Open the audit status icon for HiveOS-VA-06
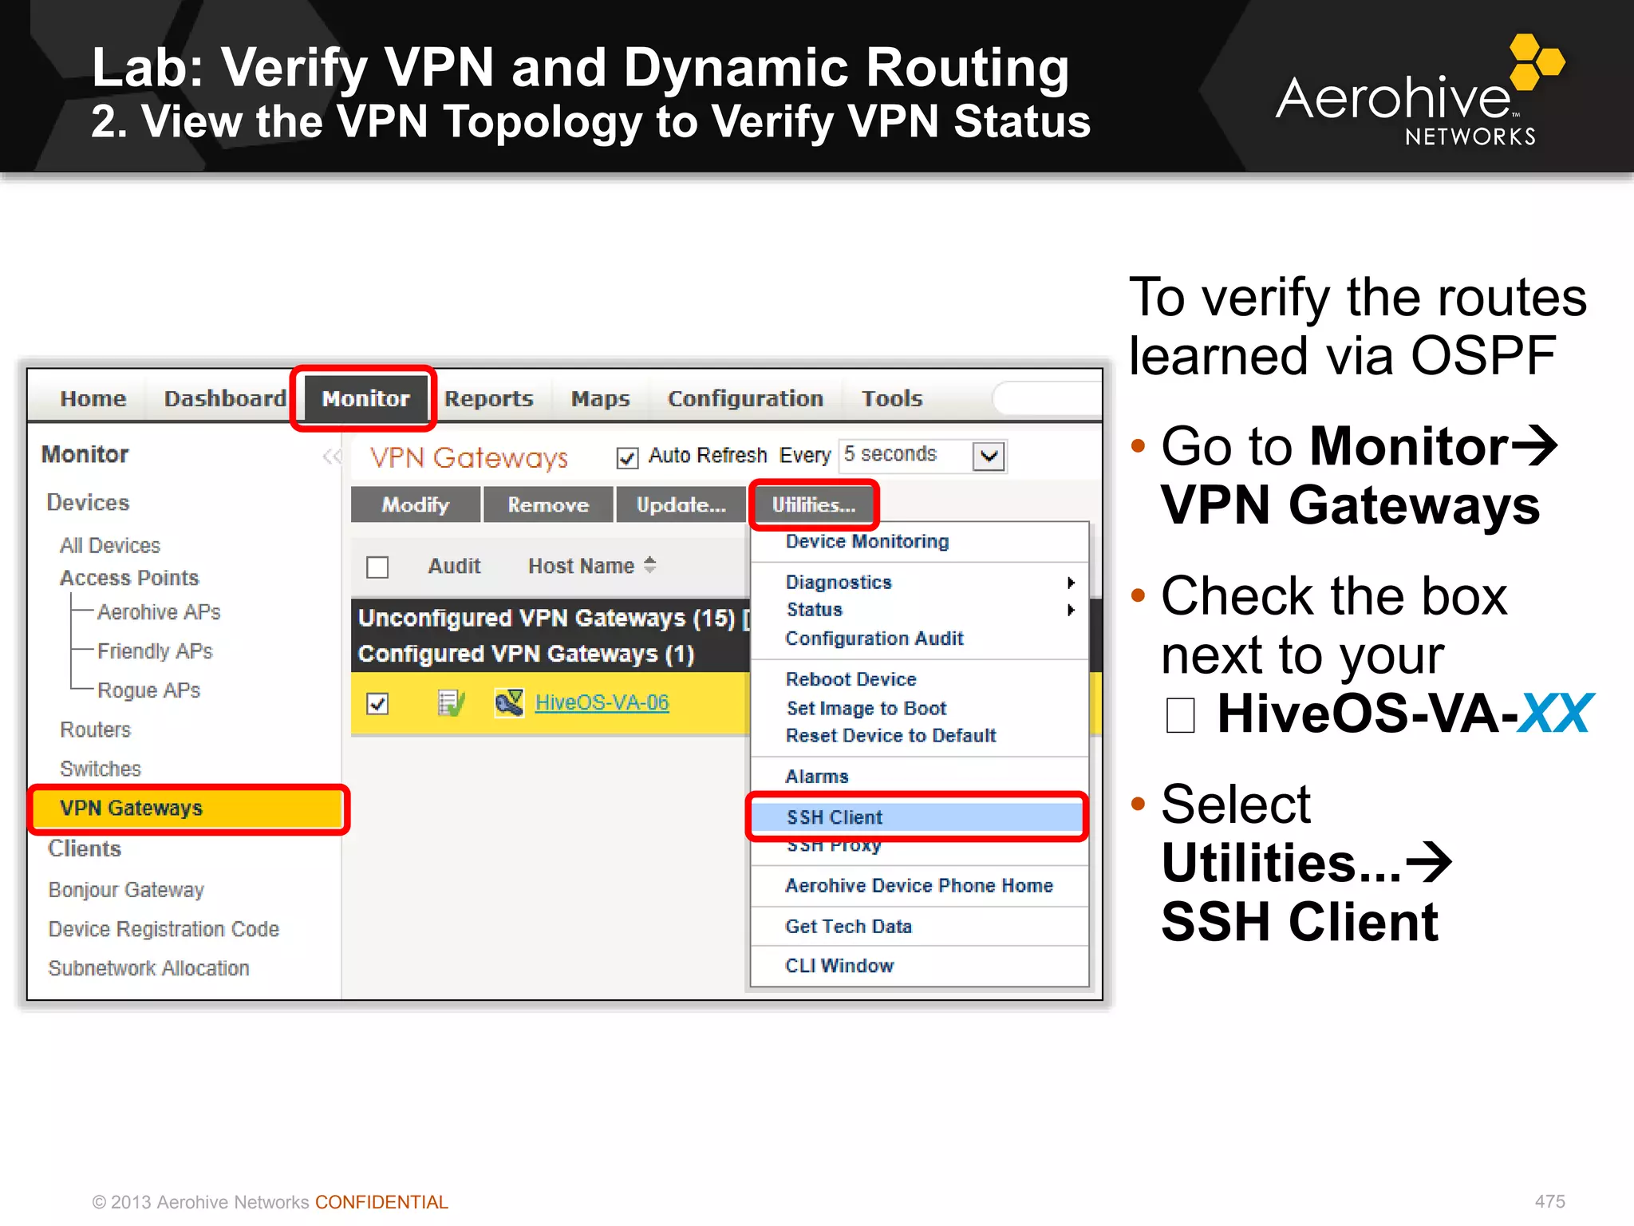Screen dimensions: 1634x1226 452,702
